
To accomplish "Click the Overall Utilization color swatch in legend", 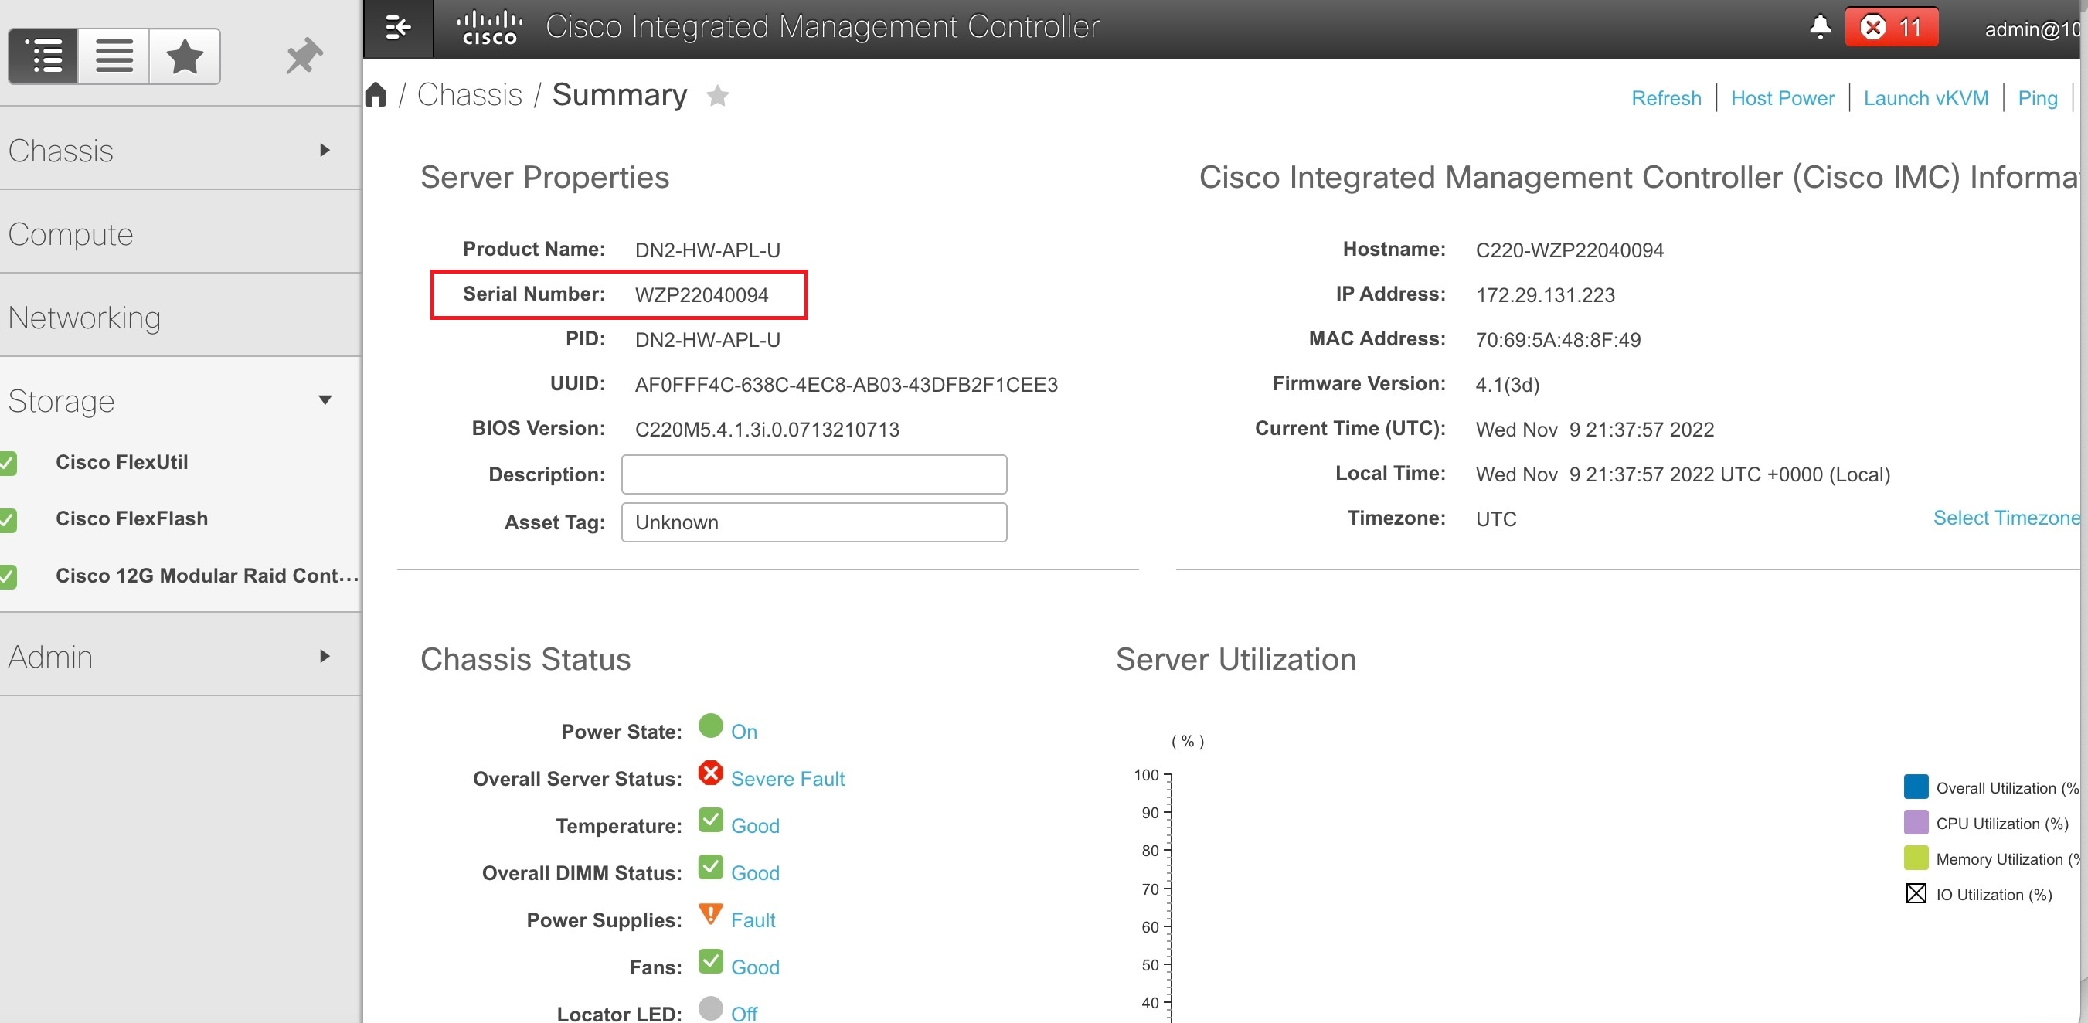I will (1915, 786).
